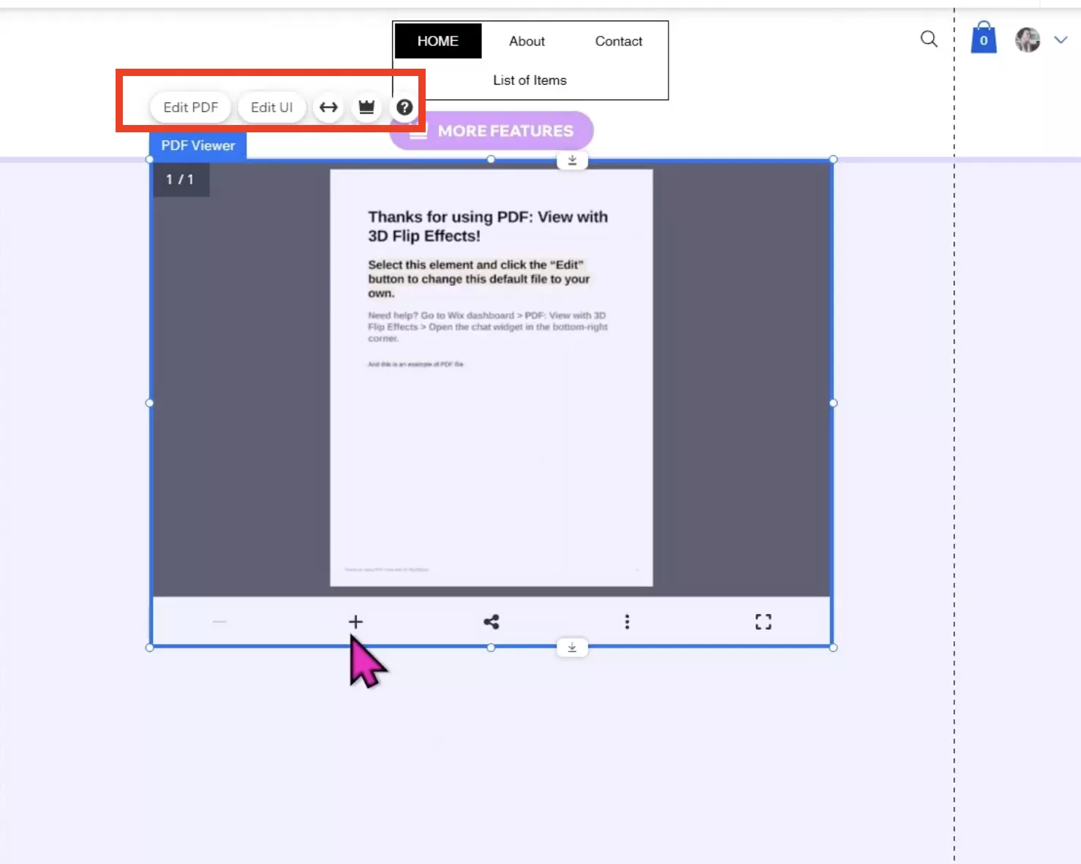This screenshot has height=864, width=1081.
Task: Zoom into the PDF with the plus icon
Action: [x=355, y=621]
